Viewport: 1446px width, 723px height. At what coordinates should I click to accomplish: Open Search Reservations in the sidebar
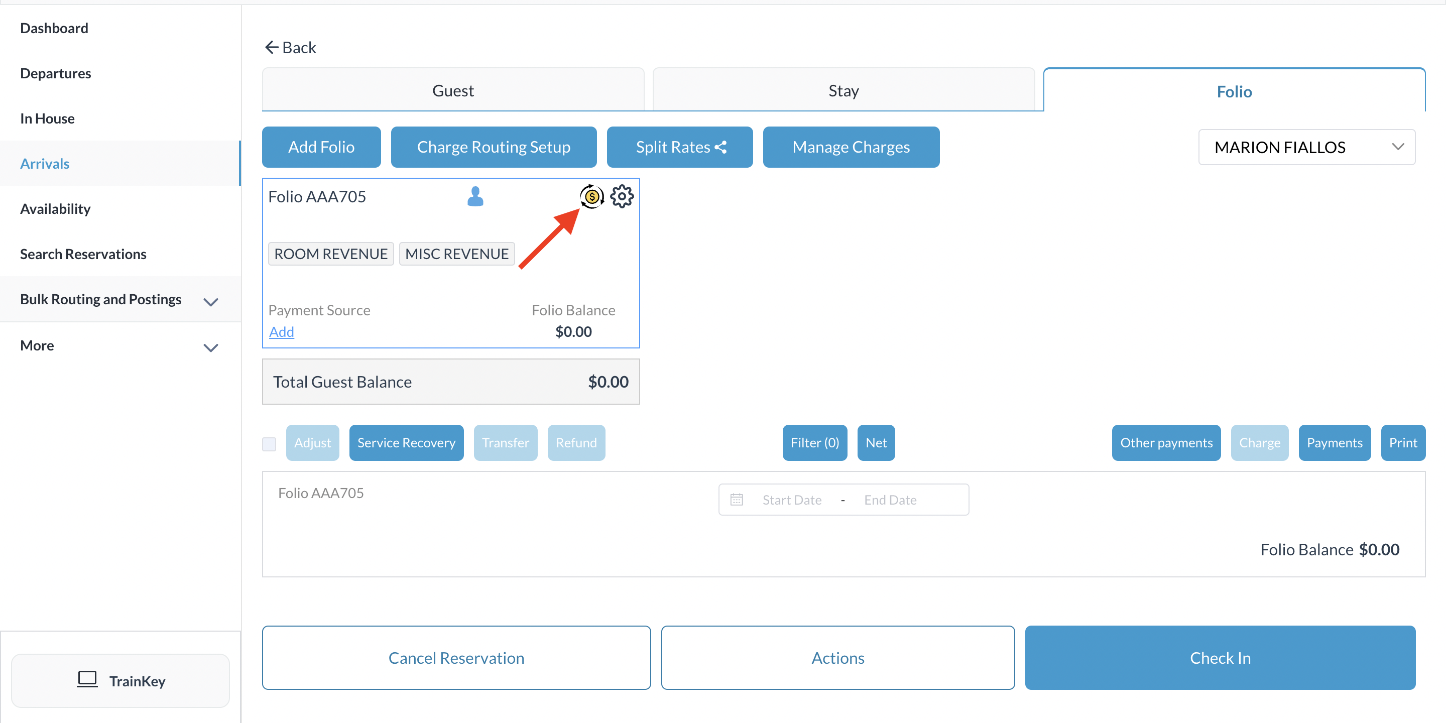tap(83, 254)
